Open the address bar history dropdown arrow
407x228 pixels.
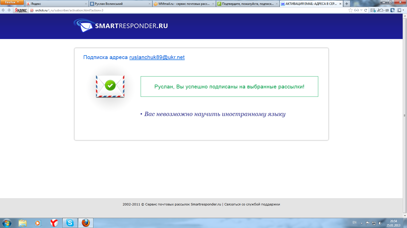click(361, 10)
